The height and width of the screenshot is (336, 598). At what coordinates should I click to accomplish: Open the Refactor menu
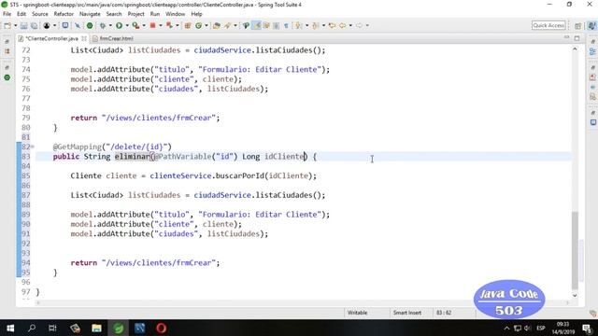64,14
